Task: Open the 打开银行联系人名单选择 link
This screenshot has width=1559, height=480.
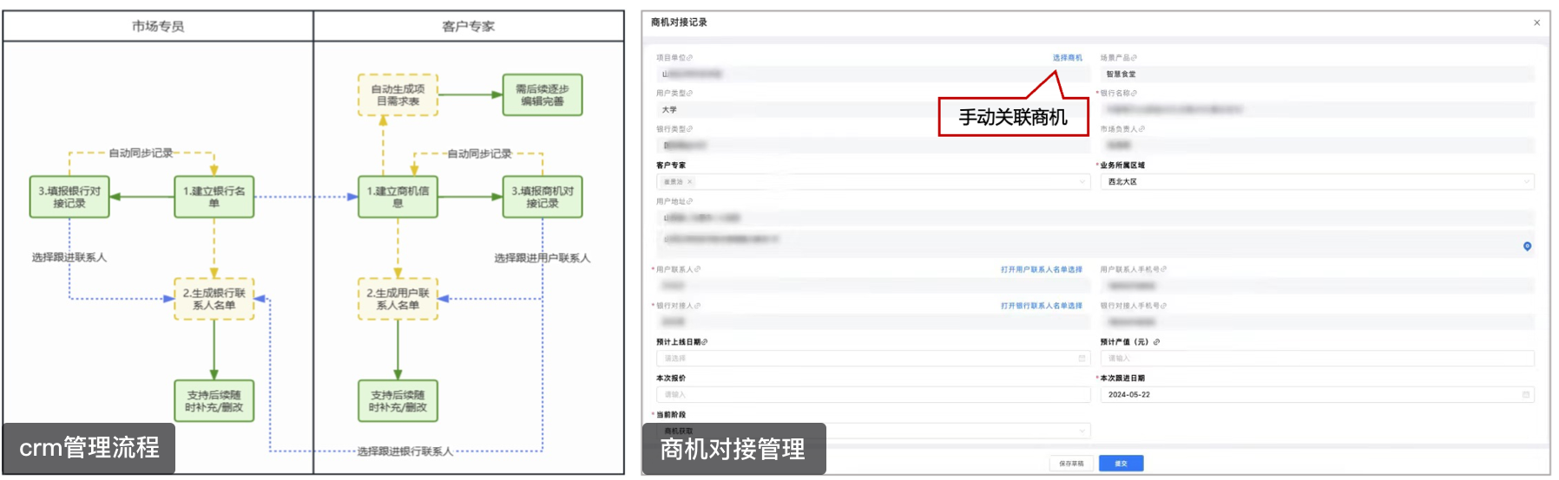Action: click(x=1041, y=306)
